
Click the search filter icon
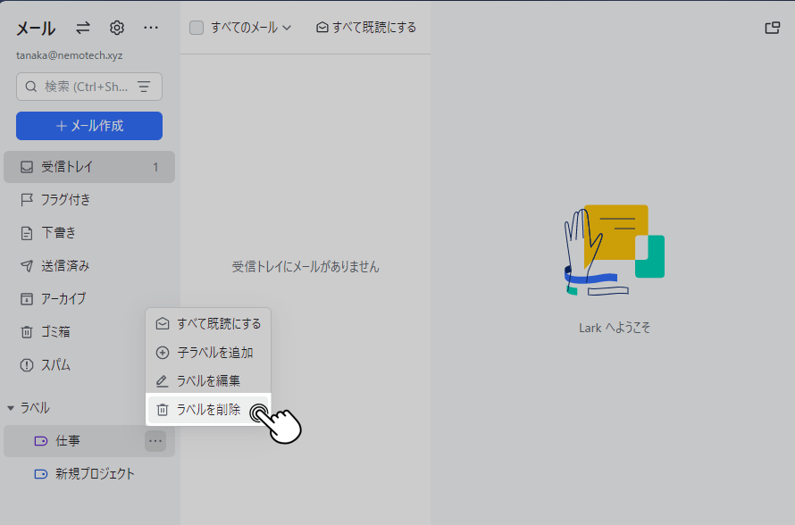click(144, 87)
